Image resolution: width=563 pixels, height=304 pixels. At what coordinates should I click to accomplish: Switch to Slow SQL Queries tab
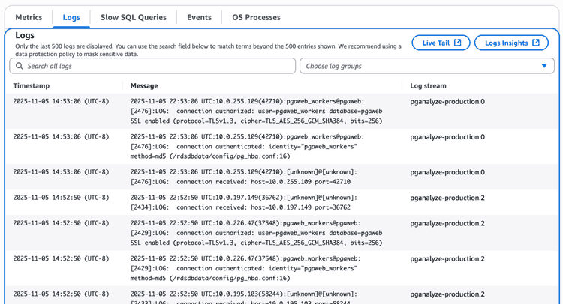(133, 17)
